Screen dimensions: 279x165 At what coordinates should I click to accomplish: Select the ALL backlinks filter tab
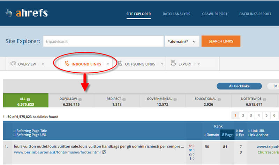coord(25,100)
